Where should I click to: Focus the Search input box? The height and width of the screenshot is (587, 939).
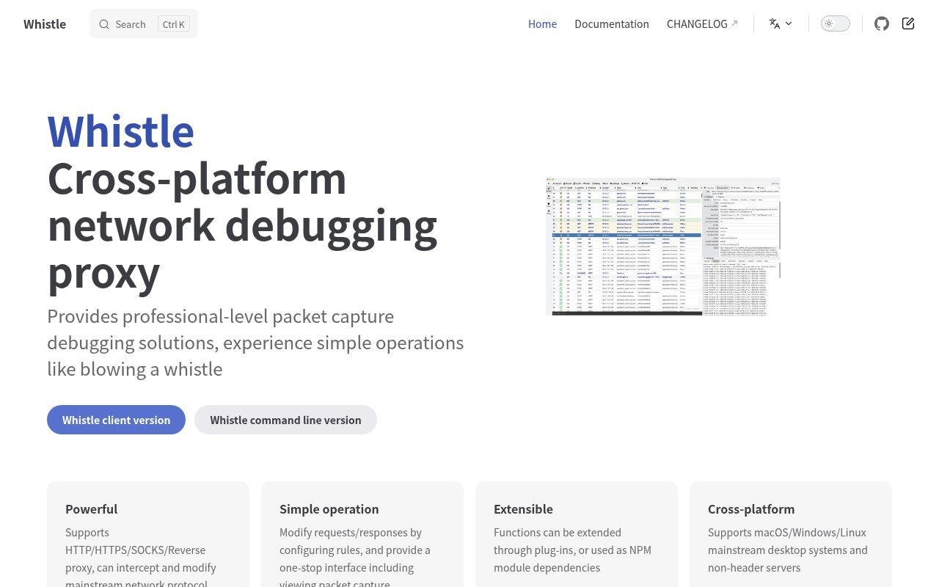pyautogui.click(x=144, y=23)
